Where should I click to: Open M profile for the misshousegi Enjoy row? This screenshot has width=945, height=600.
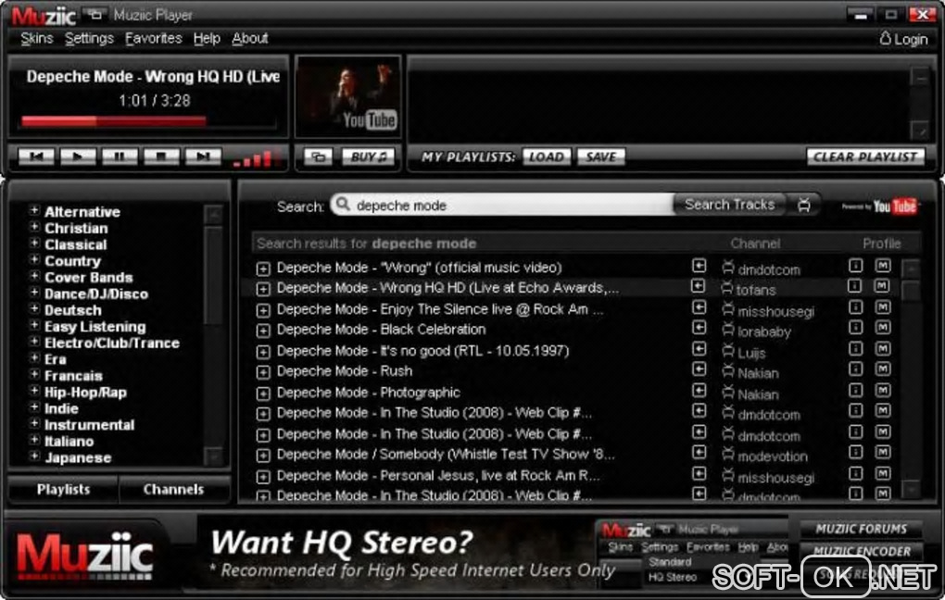point(883,306)
